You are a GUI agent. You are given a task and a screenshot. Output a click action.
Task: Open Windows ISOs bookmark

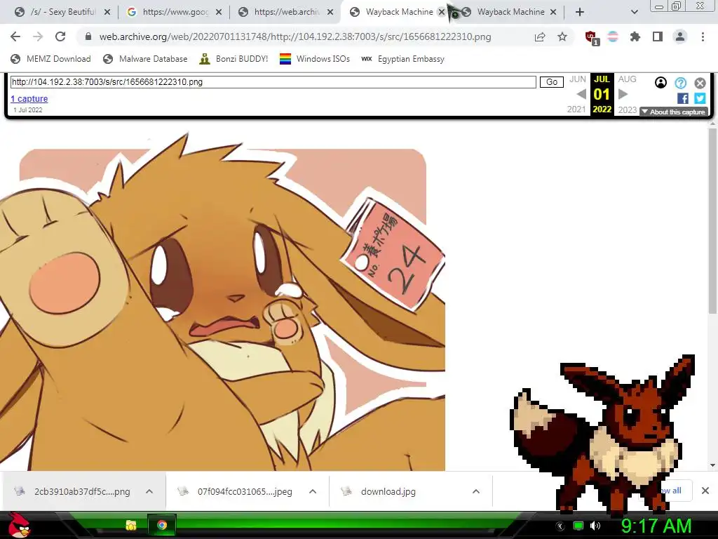(x=315, y=59)
